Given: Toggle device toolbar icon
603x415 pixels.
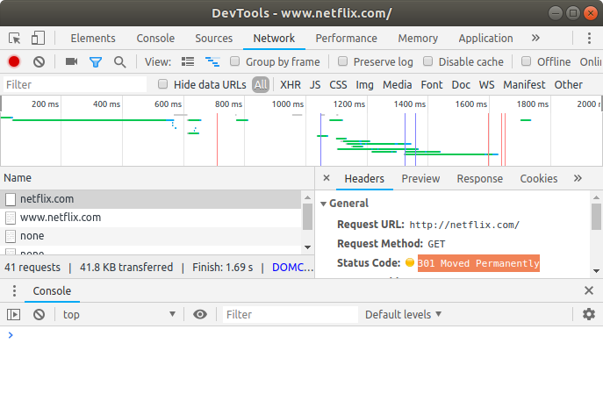Looking at the screenshot, I should click(38, 39).
